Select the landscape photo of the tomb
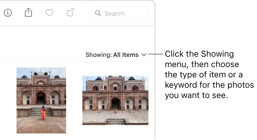Screen dimensions: 257x140 (115, 100)
